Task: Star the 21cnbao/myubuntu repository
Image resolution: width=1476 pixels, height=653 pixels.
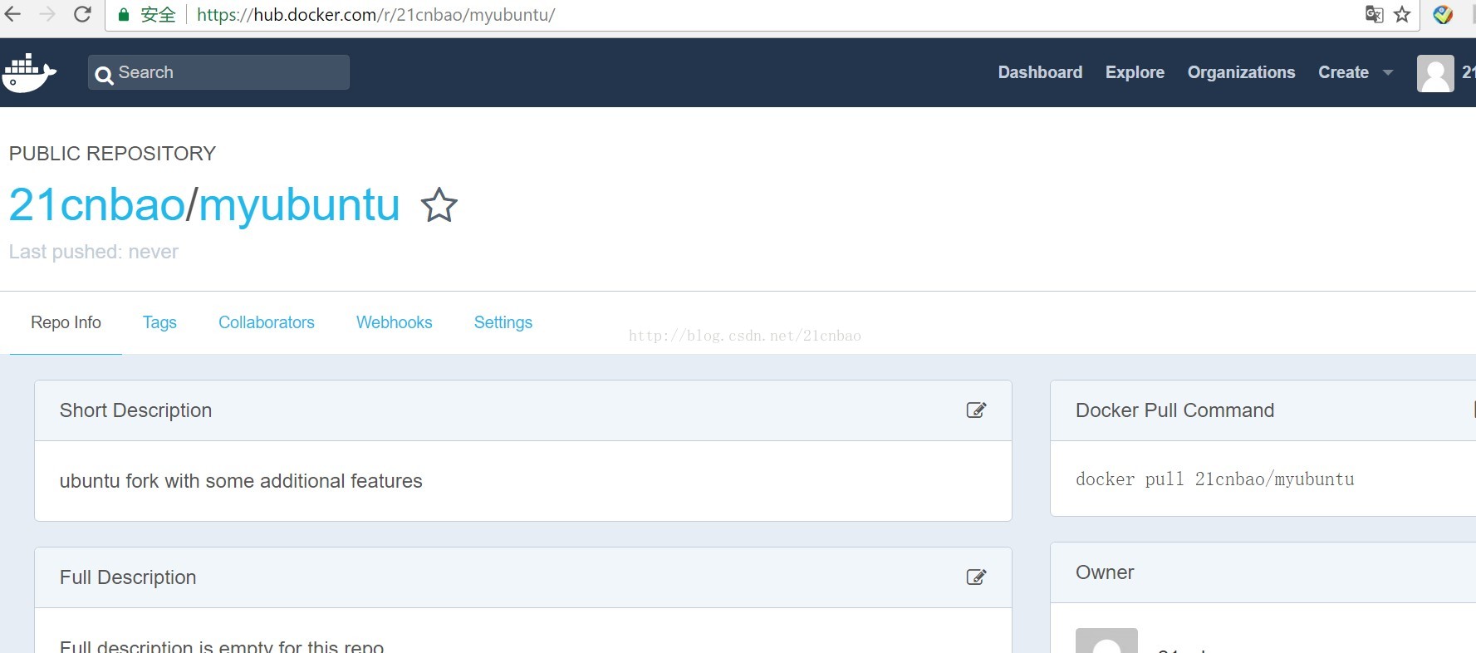Action: pyautogui.click(x=439, y=205)
